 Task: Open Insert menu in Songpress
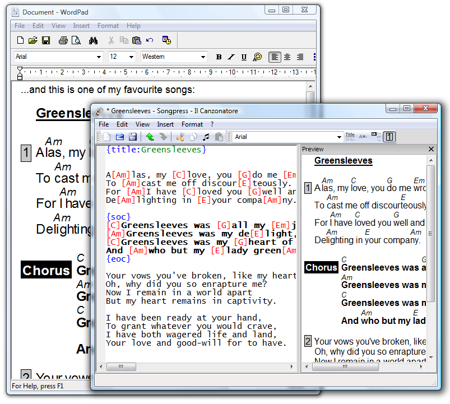click(x=165, y=124)
